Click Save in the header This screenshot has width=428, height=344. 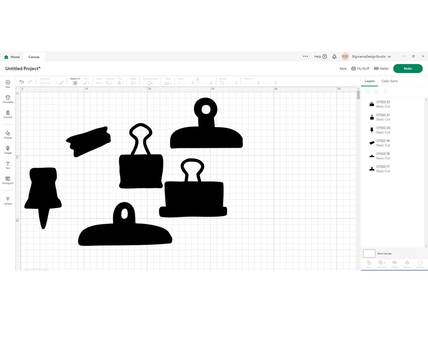click(x=343, y=68)
